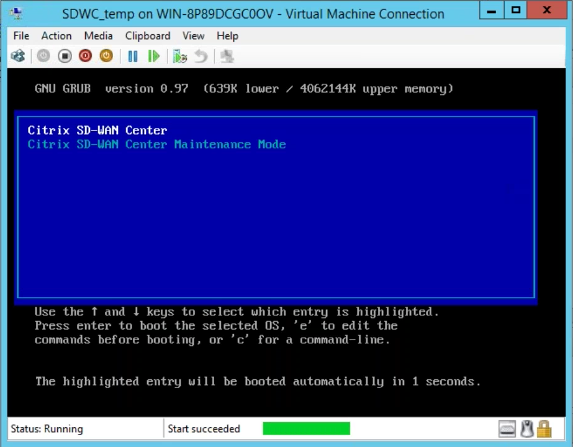Image resolution: width=573 pixels, height=447 pixels.
Task: Save VM state with the orange power icon
Action: [106, 56]
